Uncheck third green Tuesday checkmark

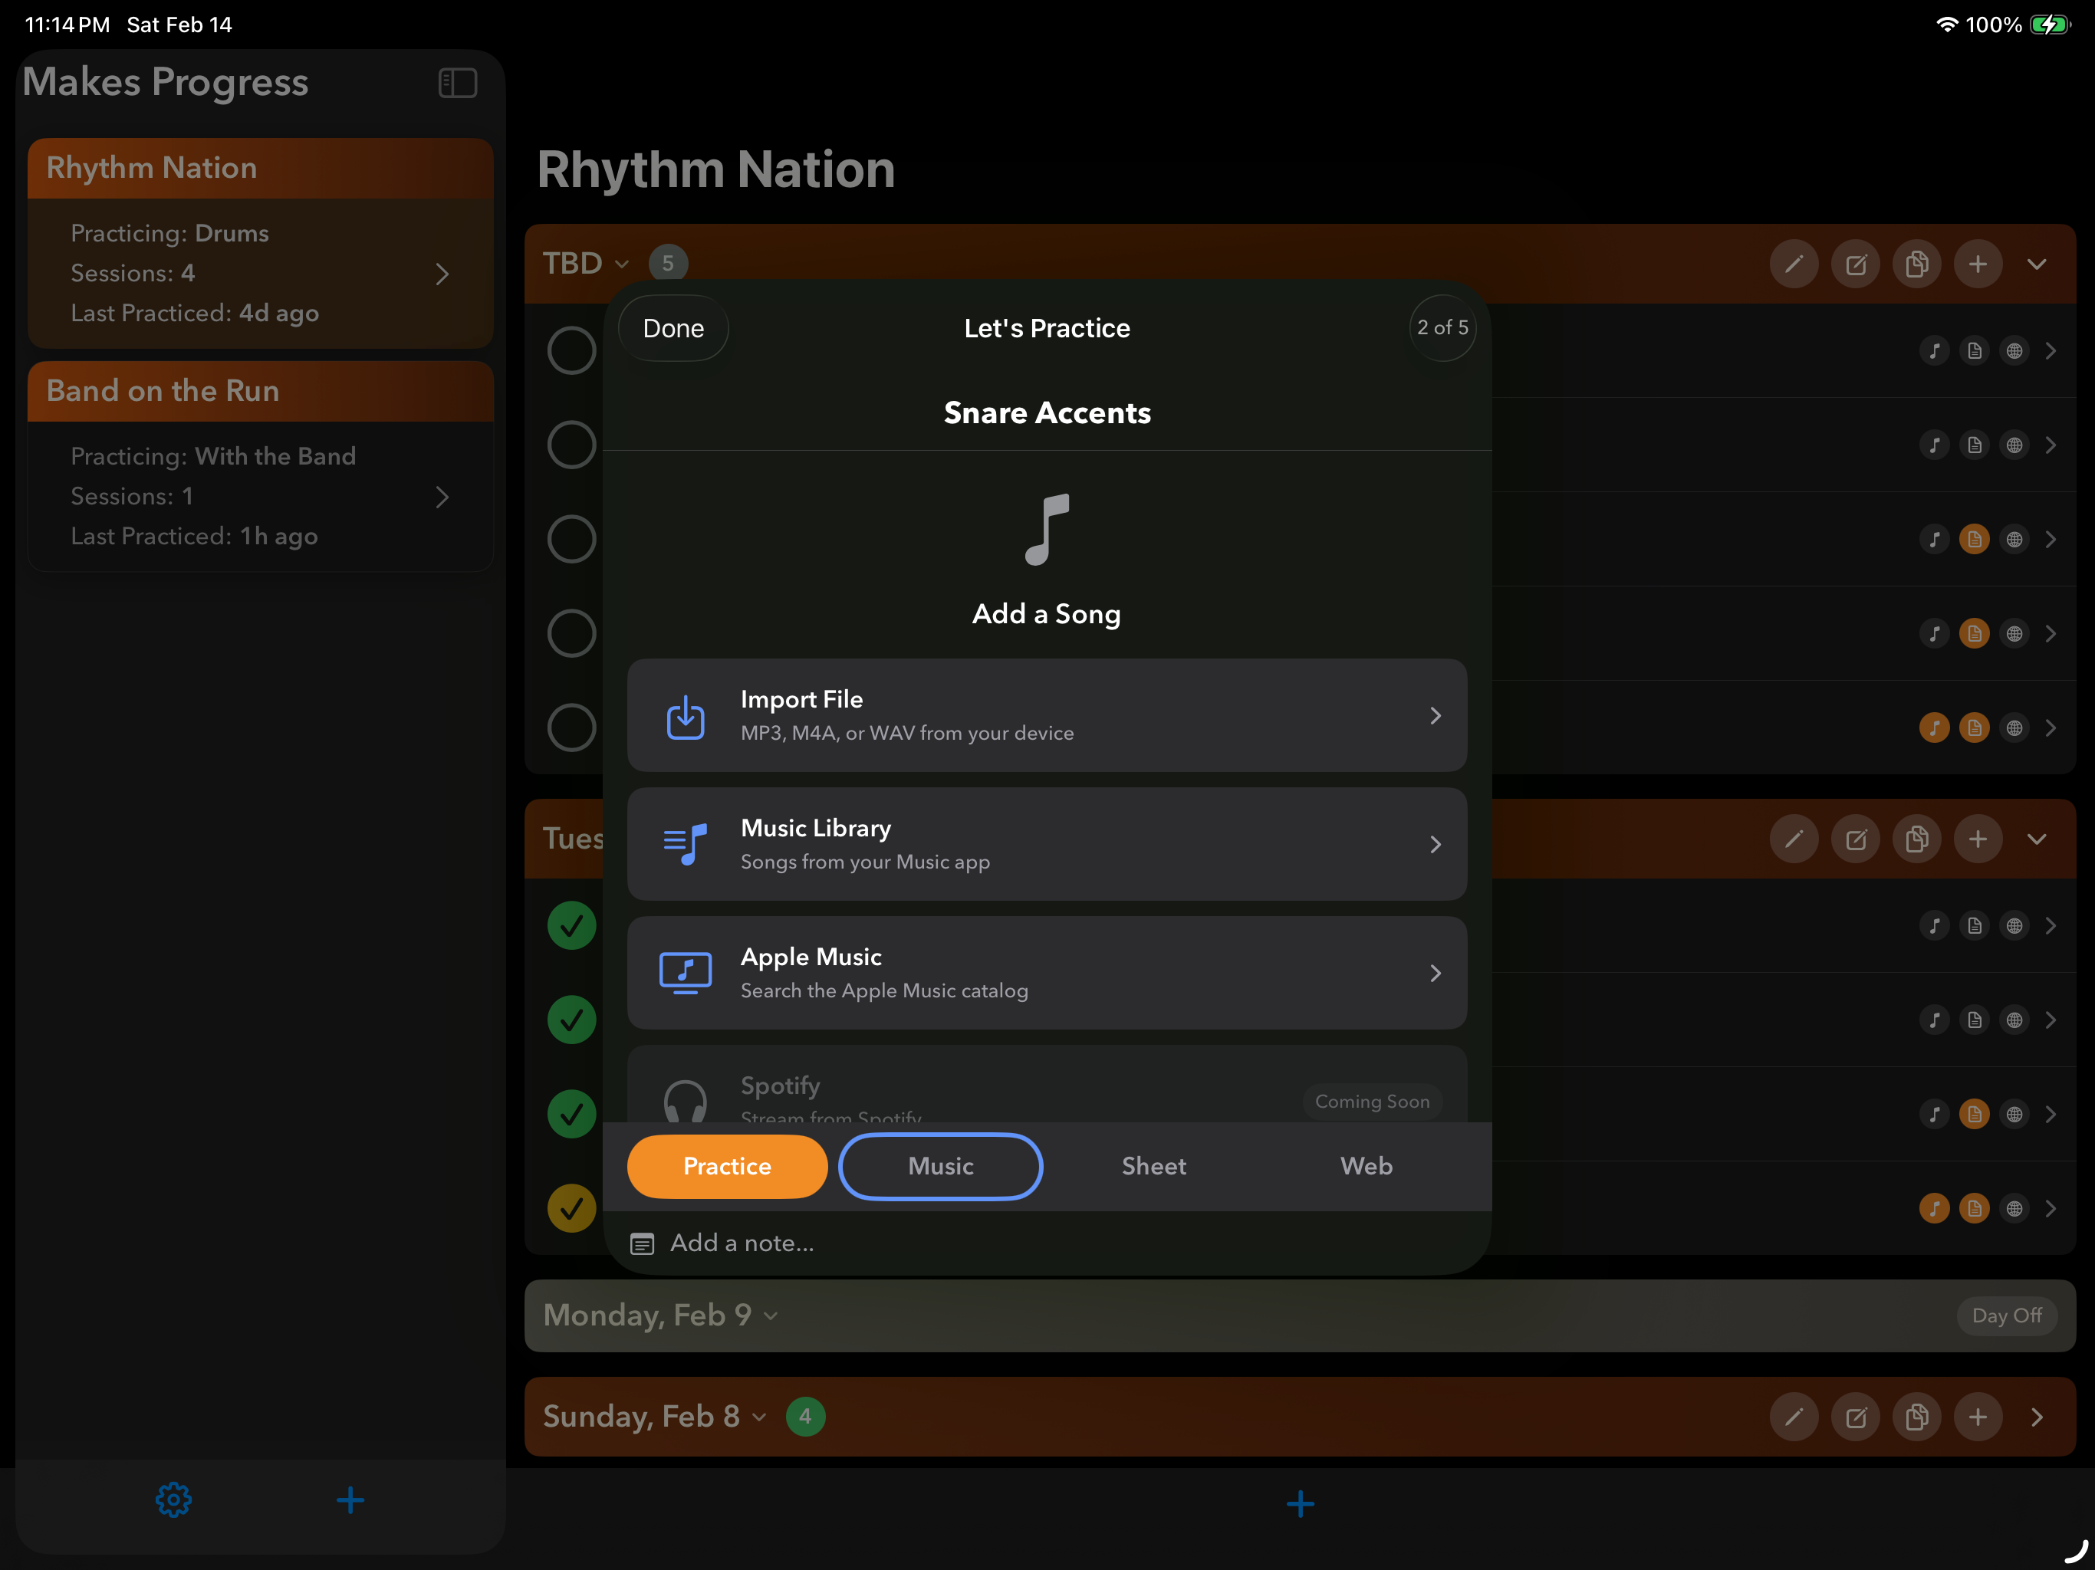571,1115
